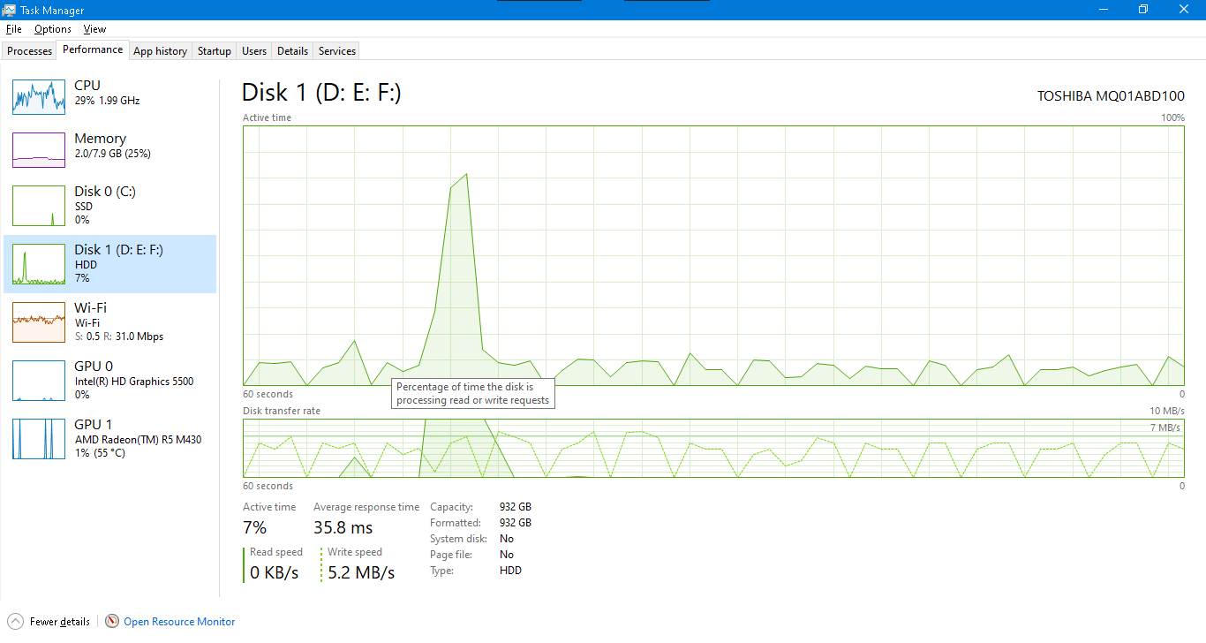Image resolution: width=1206 pixels, height=643 pixels.
Task: Click the 29% 1.99 GHz CPU usage text
Action: click(x=107, y=101)
